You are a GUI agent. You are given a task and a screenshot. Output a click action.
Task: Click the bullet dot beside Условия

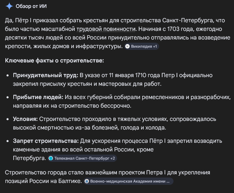pyautogui.click(x=8, y=119)
